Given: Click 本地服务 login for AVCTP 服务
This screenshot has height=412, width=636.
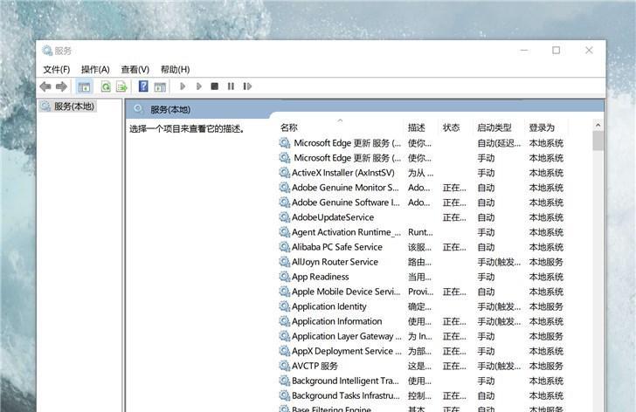Looking at the screenshot, I should point(546,366).
